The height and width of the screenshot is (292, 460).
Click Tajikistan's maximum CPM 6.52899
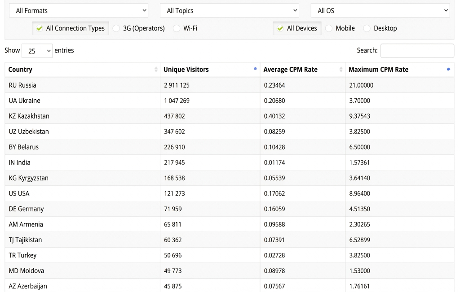(x=360, y=240)
